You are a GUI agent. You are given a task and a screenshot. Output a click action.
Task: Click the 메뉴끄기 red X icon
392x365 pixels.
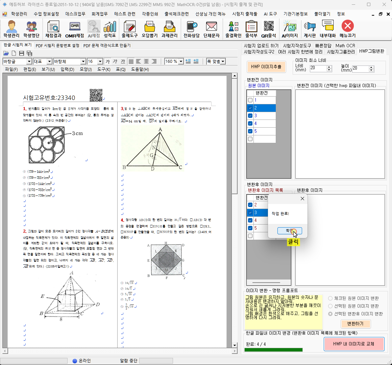point(347,29)
